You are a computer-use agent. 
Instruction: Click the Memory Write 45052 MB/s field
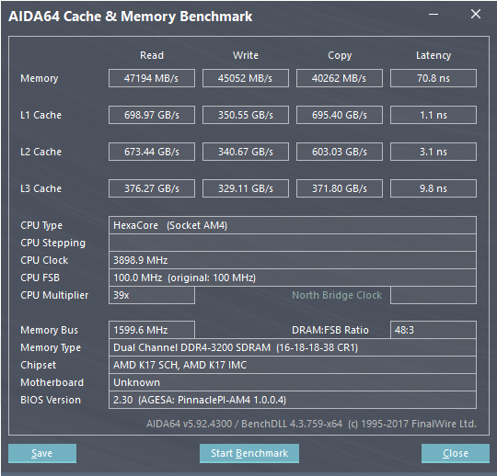click(246, 78)
